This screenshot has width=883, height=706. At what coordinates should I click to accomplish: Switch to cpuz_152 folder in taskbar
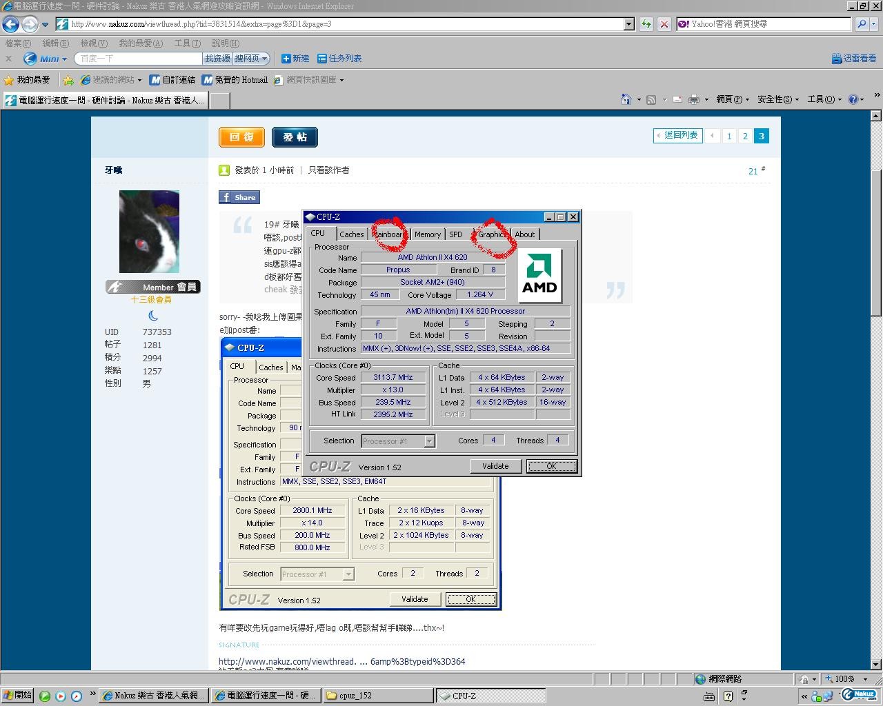pyautogui.click(x=377, y=696)
